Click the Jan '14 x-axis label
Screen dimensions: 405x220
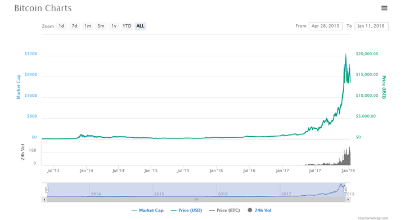pyautogui.click(x=86, y=170)
